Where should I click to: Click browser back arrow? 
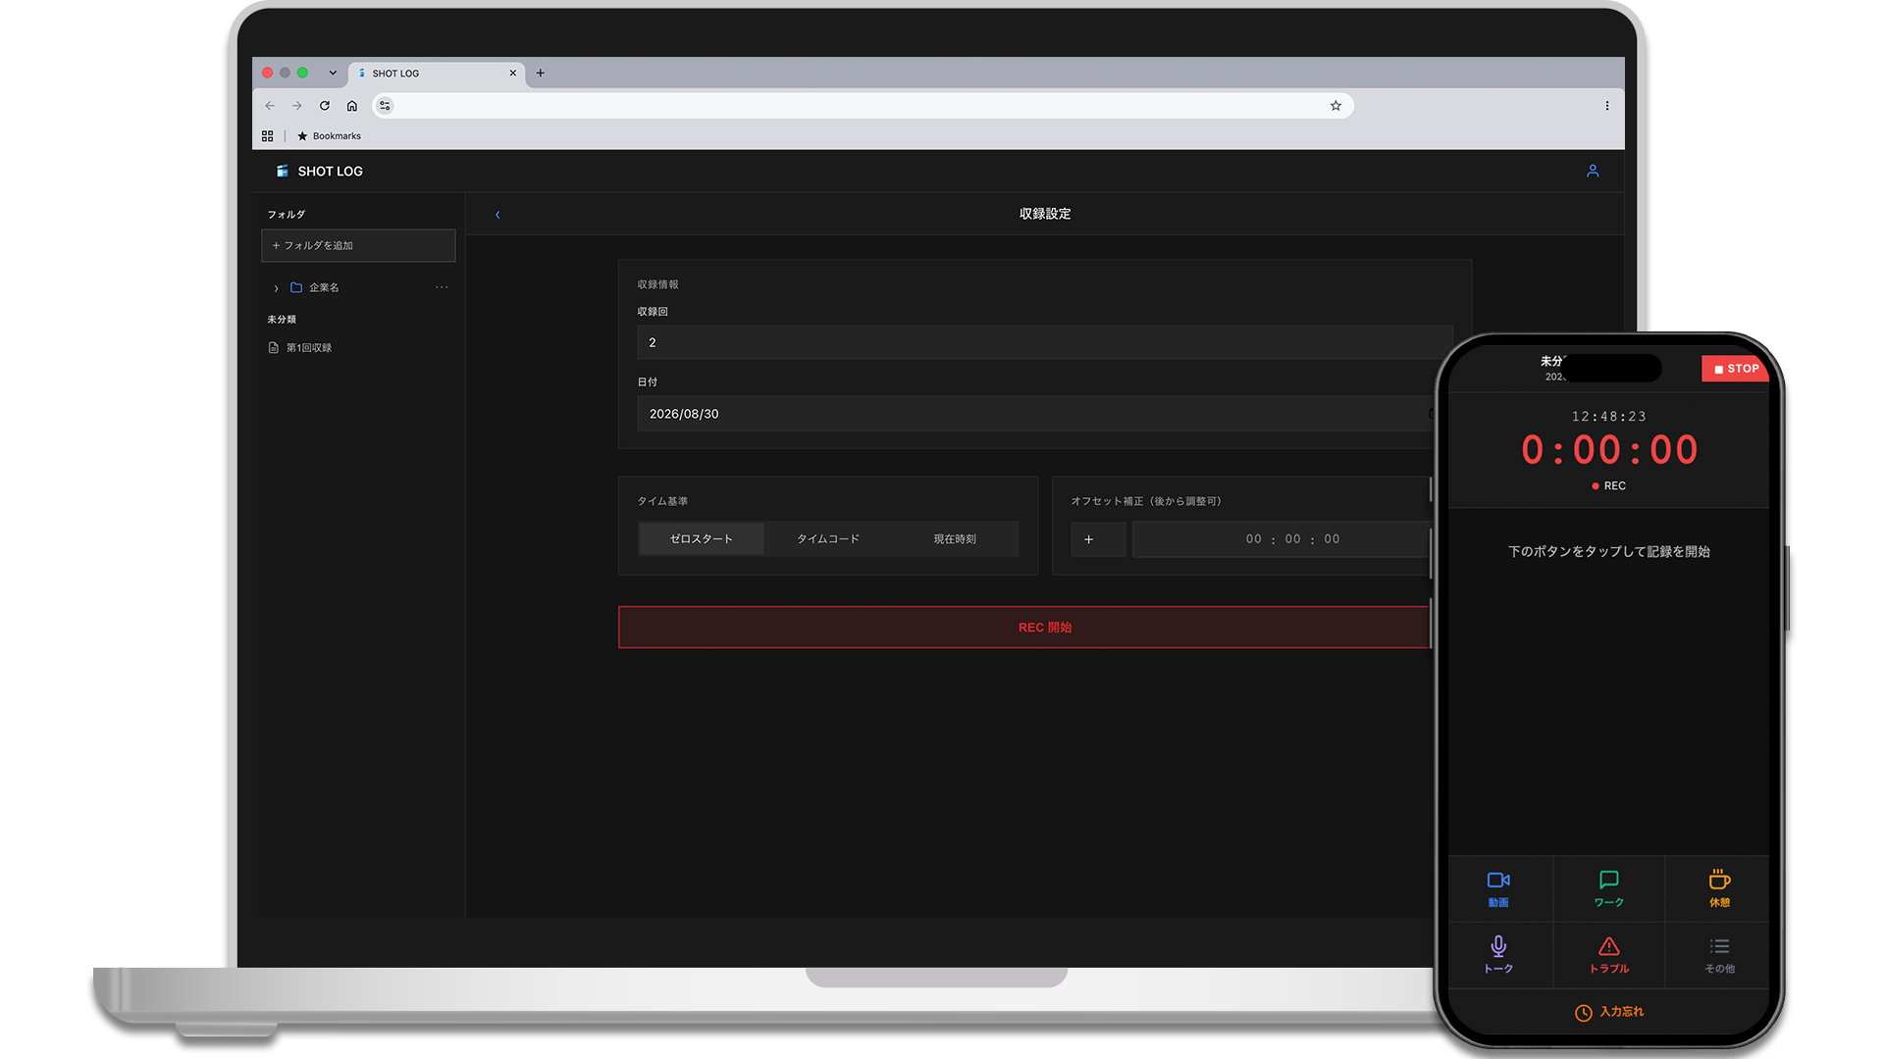pos(270,106)
